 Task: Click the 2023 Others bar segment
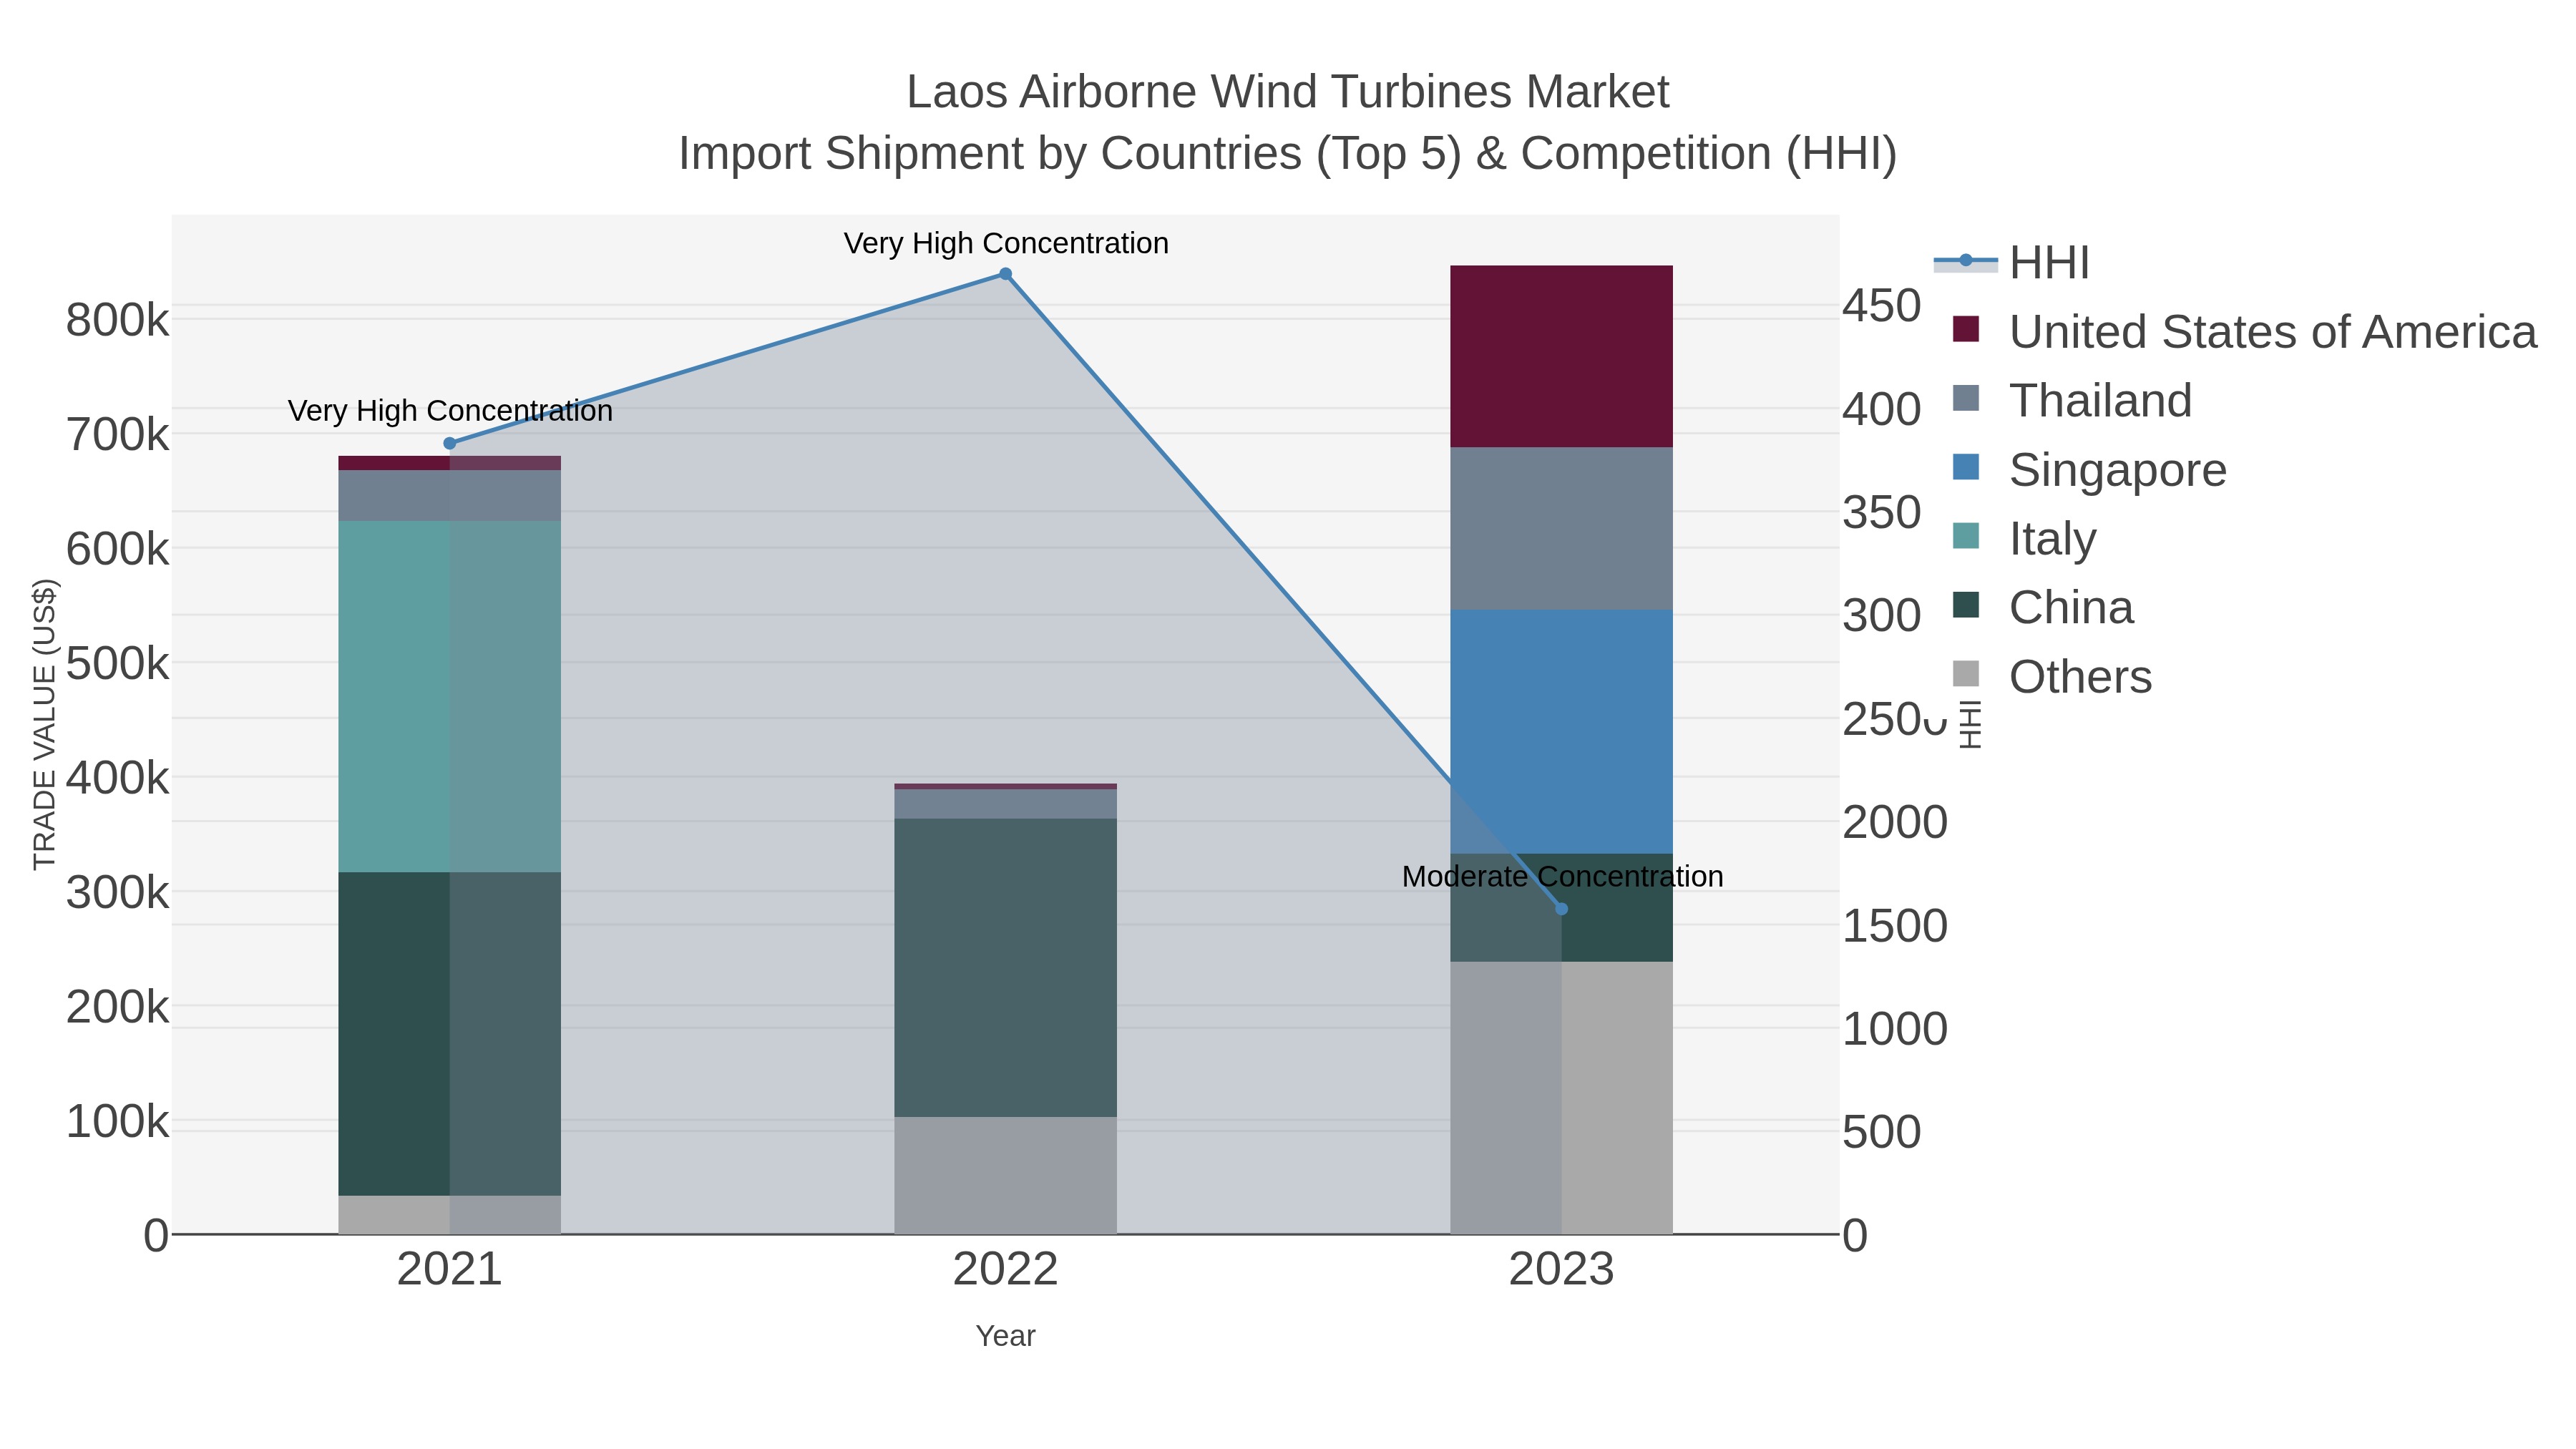point(1561,1098)
